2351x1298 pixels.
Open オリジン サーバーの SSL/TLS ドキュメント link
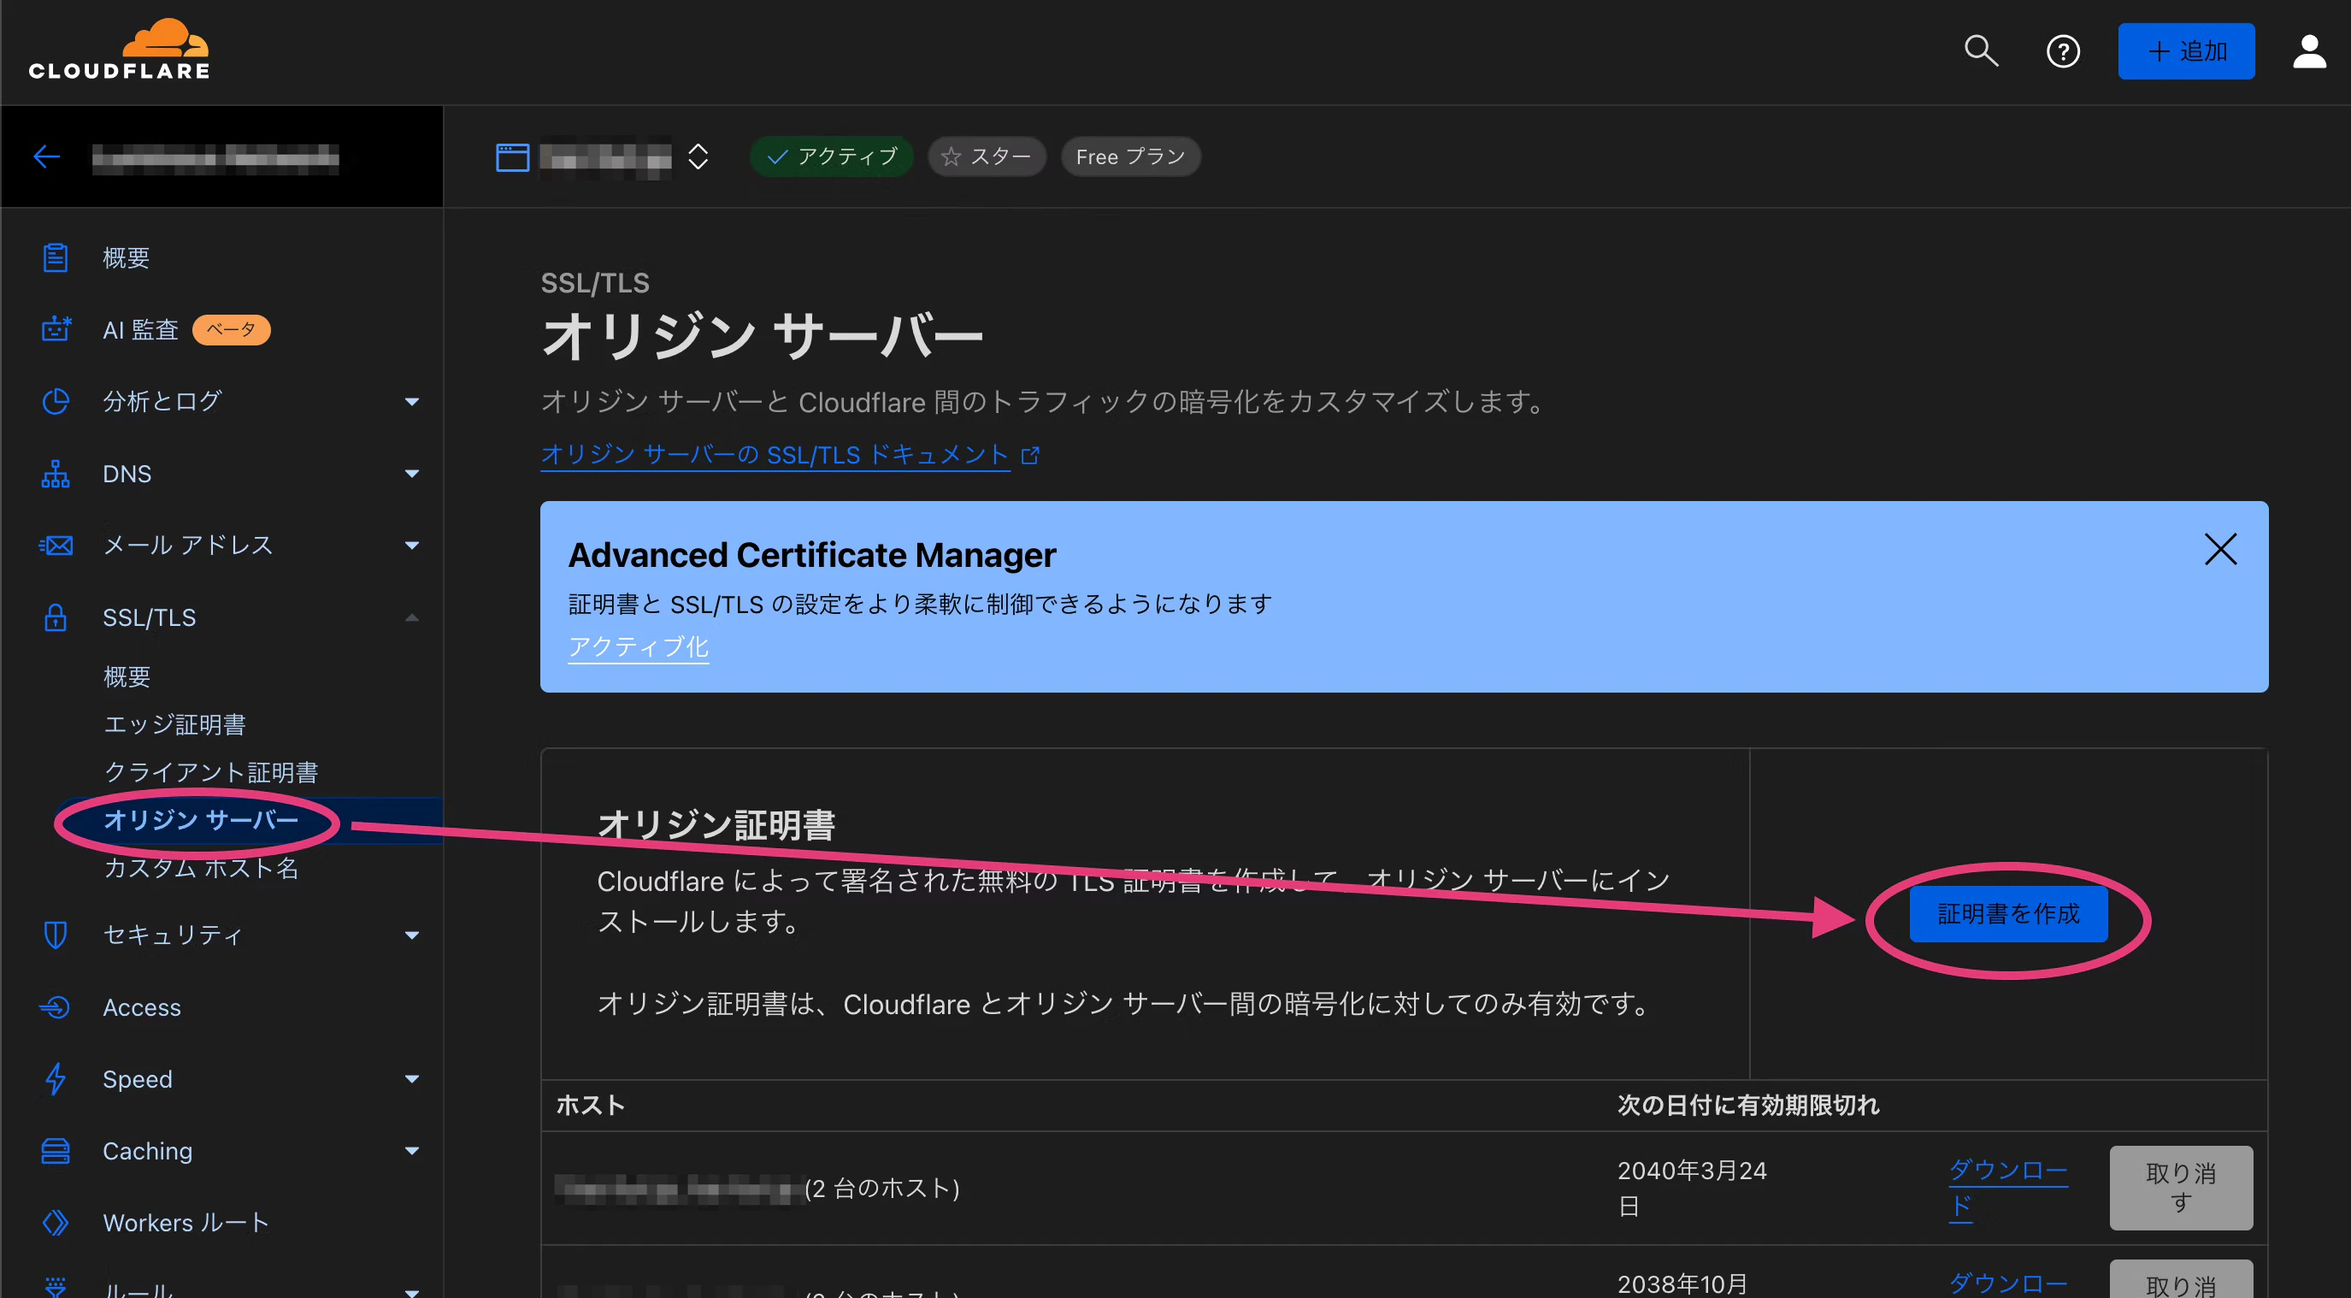775,455
